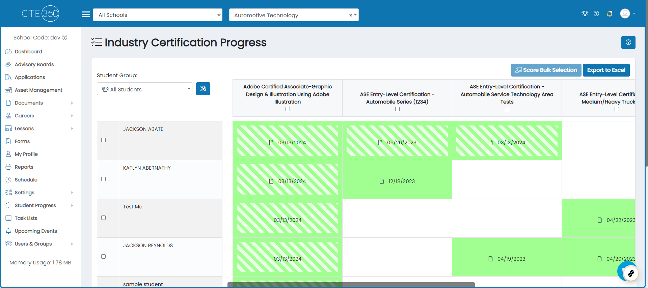Go to Schedule
648x288 pixels.
pos(26,180)
